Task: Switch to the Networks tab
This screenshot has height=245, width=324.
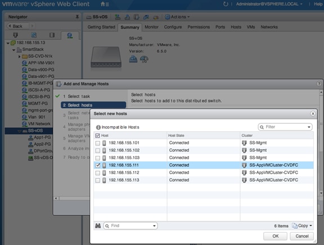Action: (x=269, y=27)
